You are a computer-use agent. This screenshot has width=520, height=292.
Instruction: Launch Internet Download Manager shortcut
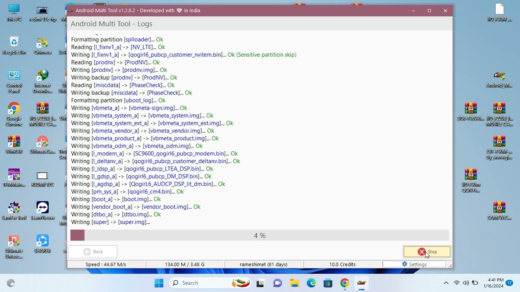coord(42,82)
